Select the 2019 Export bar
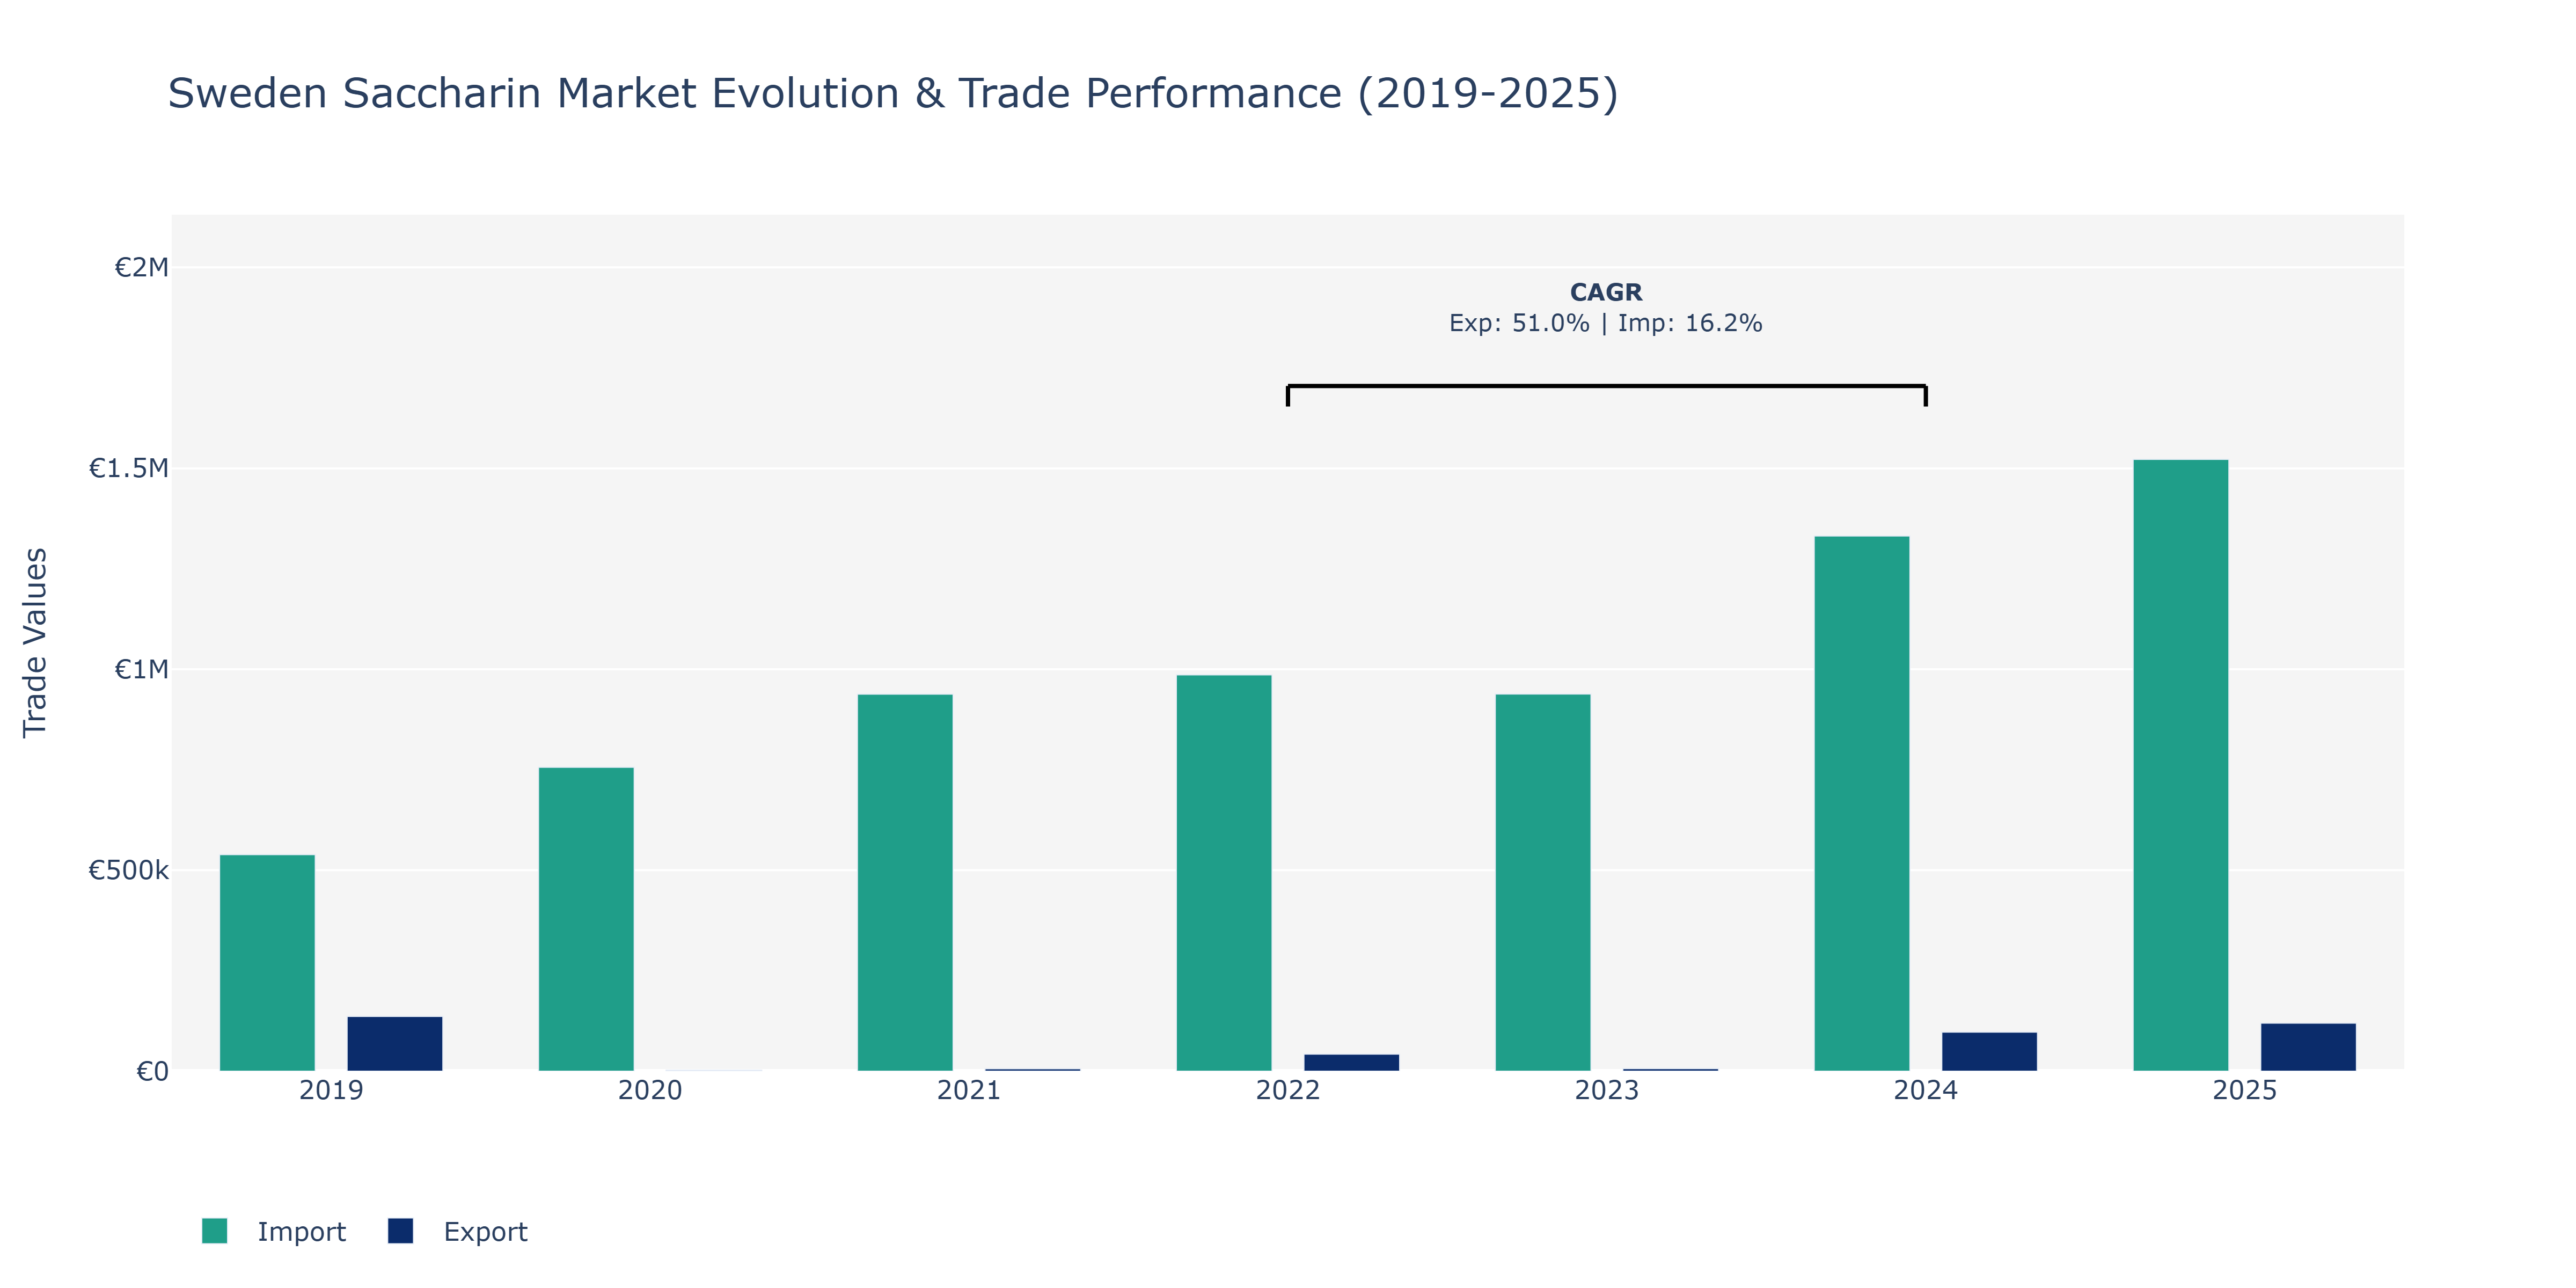The height and width of the screenshot is (1288, 2576). pyautogui.click(x=395, y=1044)
